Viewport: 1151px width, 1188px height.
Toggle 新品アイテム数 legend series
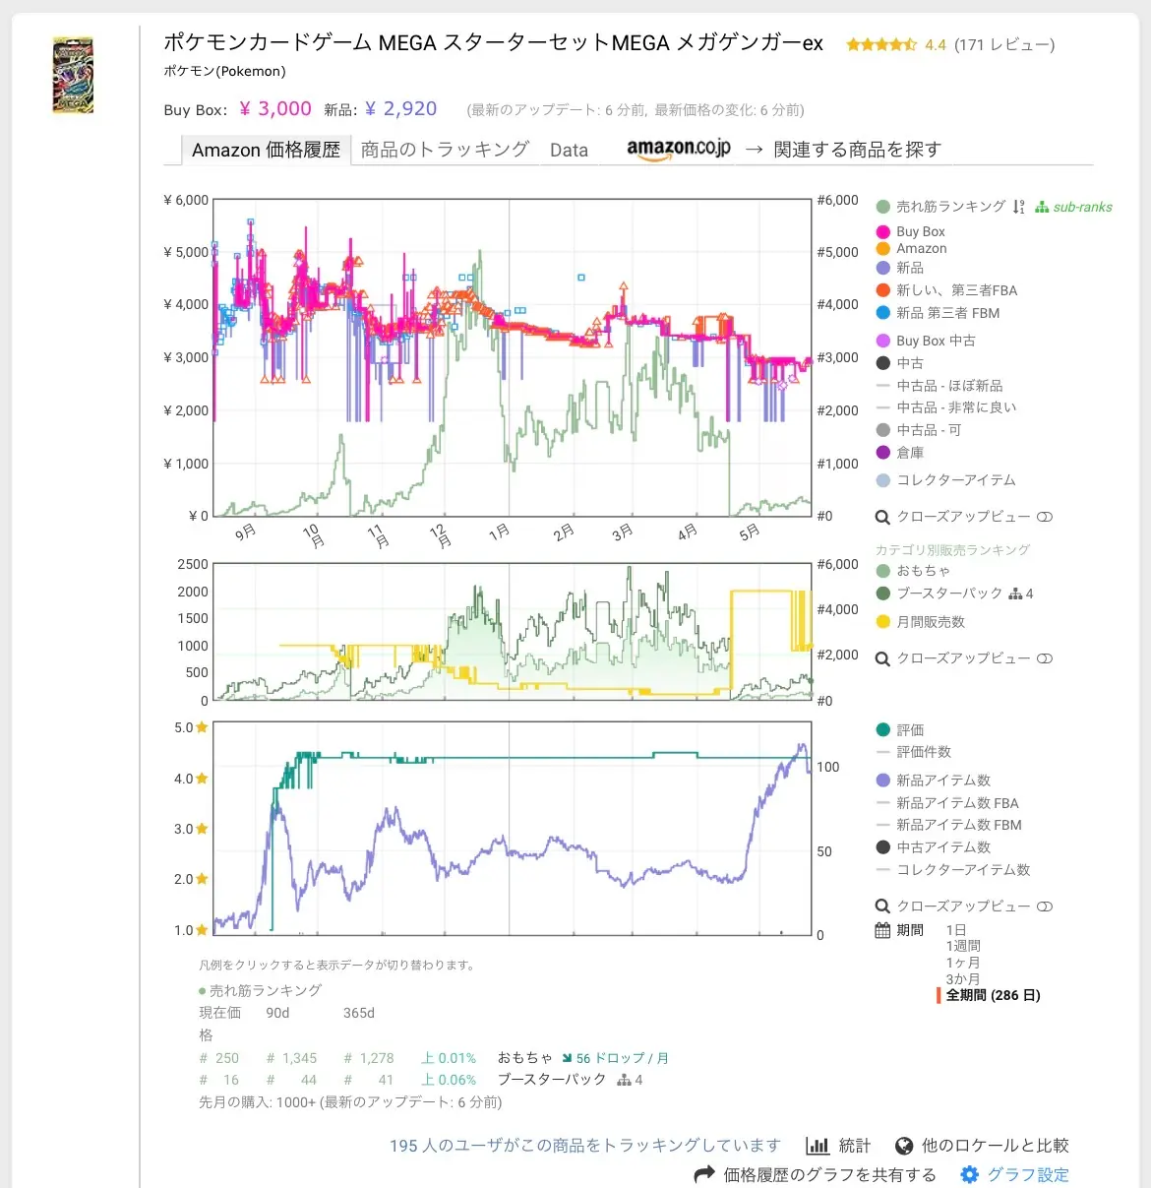click(x=933, y=781)
